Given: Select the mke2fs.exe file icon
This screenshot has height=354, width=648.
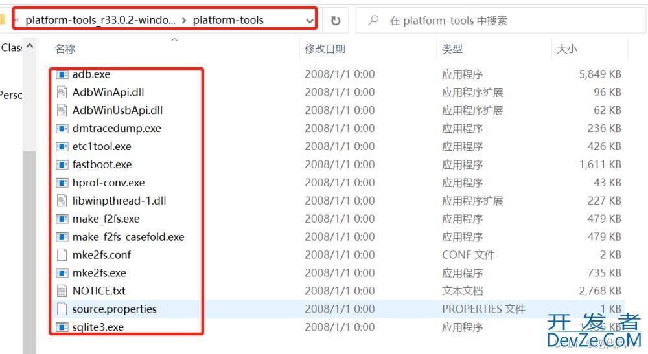Looking at the screenshot, I should click(62, 273).
